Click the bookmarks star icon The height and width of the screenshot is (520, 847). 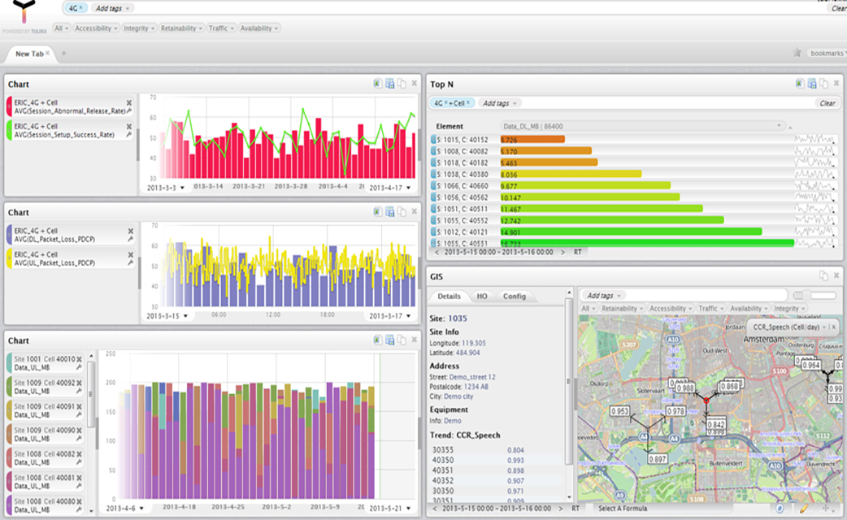pyautogui.click(x=797, y=52)
